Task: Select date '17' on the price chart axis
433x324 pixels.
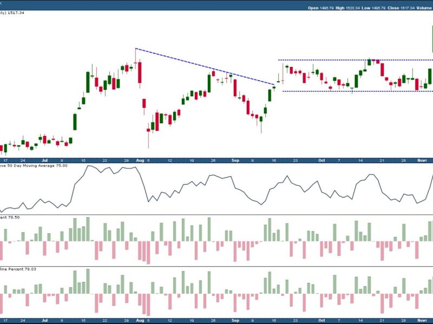Action: click(5, 160)
